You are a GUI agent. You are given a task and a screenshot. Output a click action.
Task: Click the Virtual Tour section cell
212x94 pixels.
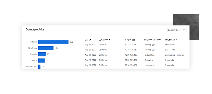click(x=150, y=55)
